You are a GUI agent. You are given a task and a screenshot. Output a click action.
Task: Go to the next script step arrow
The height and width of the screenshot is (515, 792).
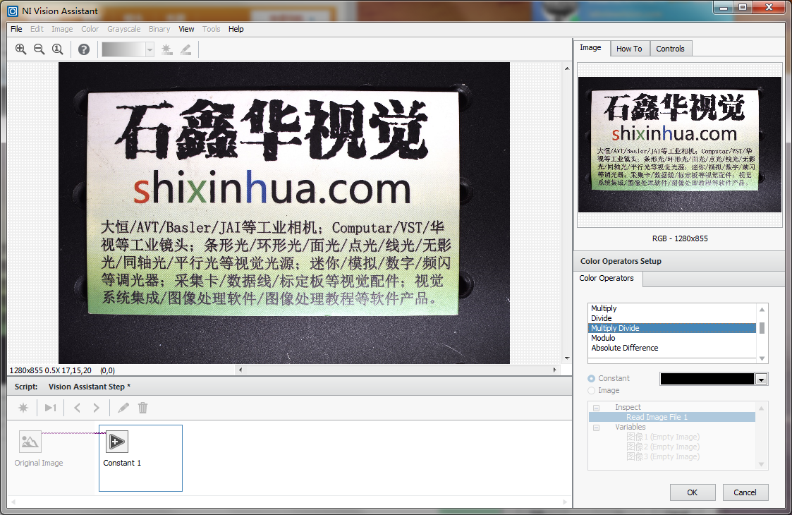pyautogui.click(x=96, y=407)
